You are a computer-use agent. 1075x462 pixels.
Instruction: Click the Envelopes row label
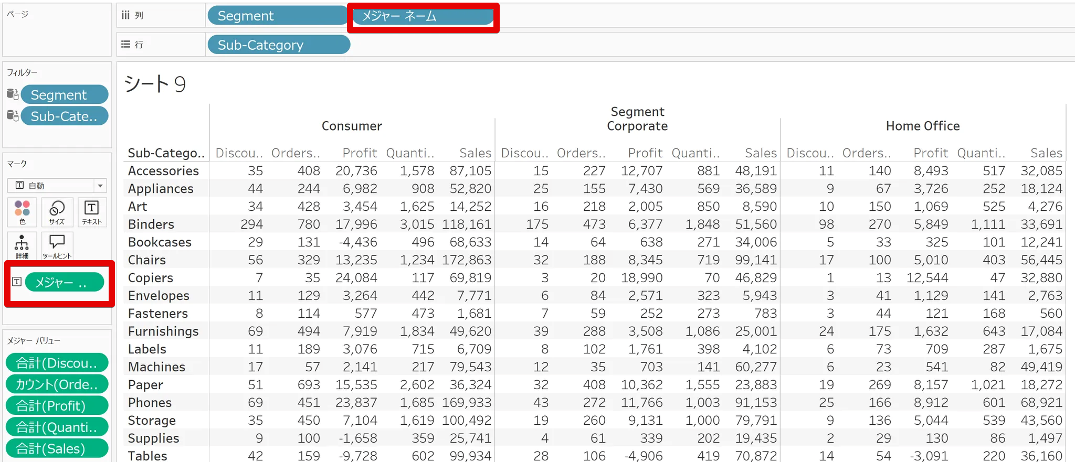click(159, 296)
